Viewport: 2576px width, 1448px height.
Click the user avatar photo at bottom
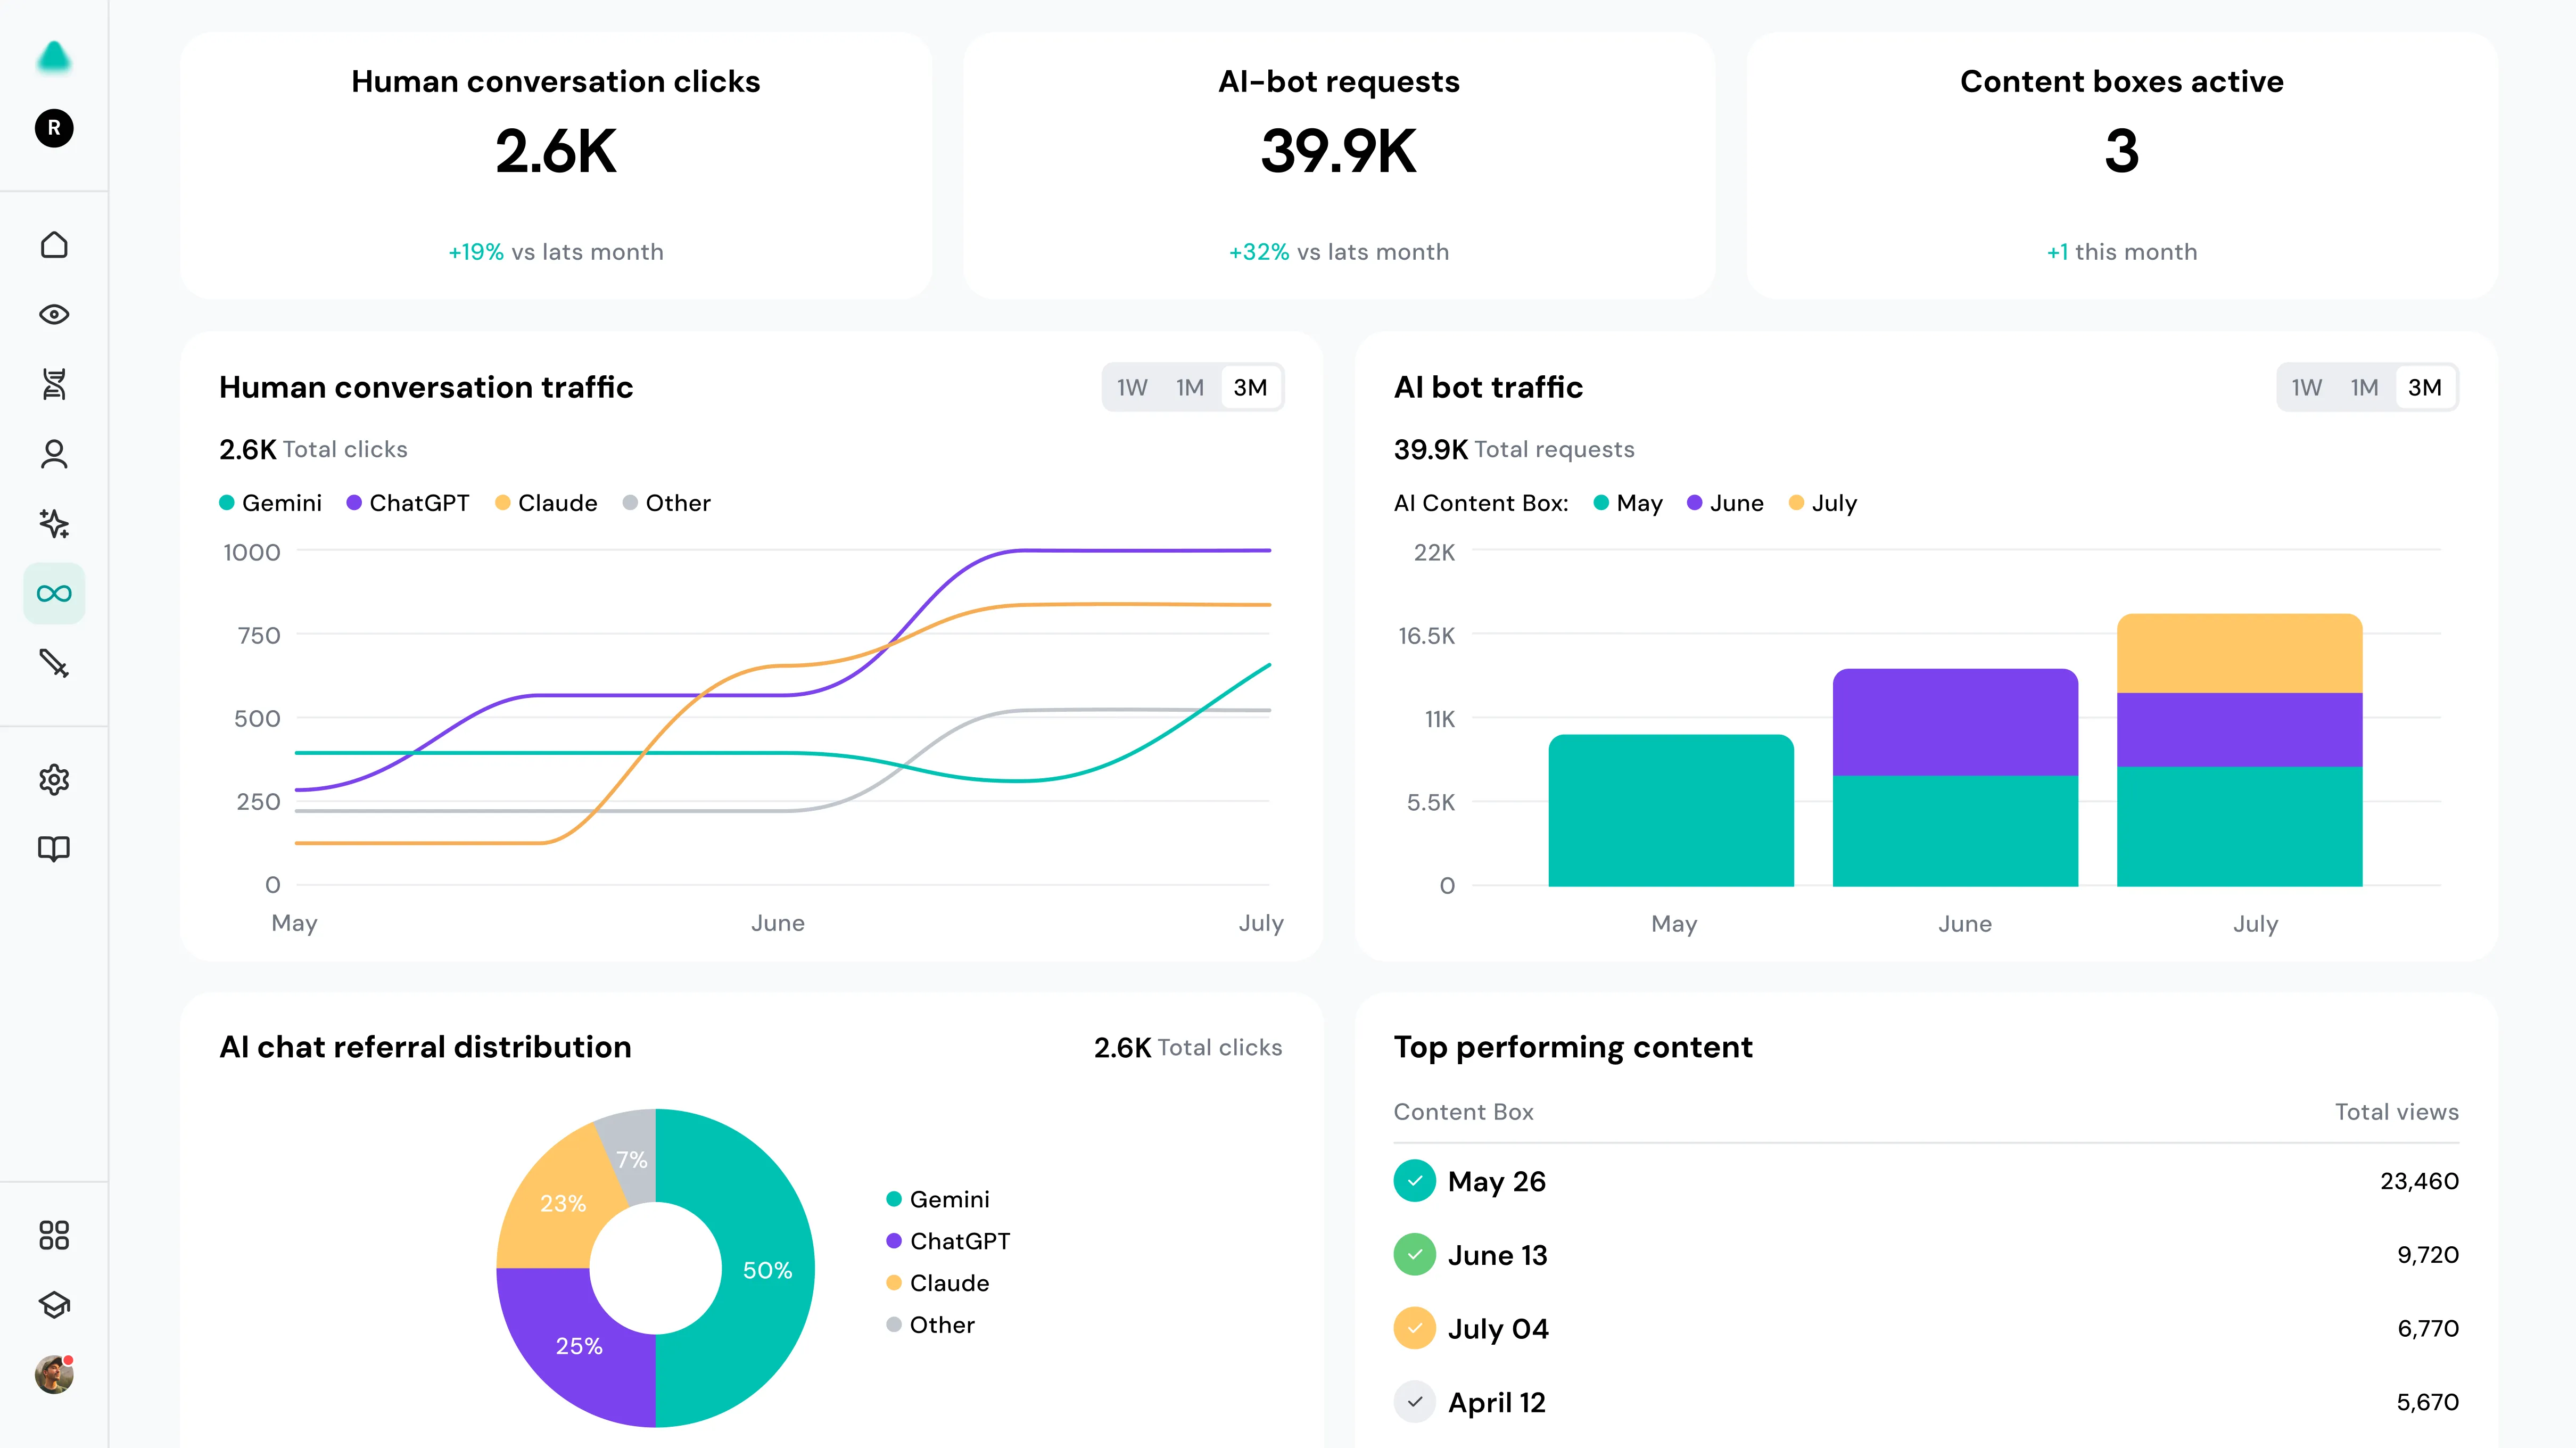pyautogui.click(x=54, y=1375)
